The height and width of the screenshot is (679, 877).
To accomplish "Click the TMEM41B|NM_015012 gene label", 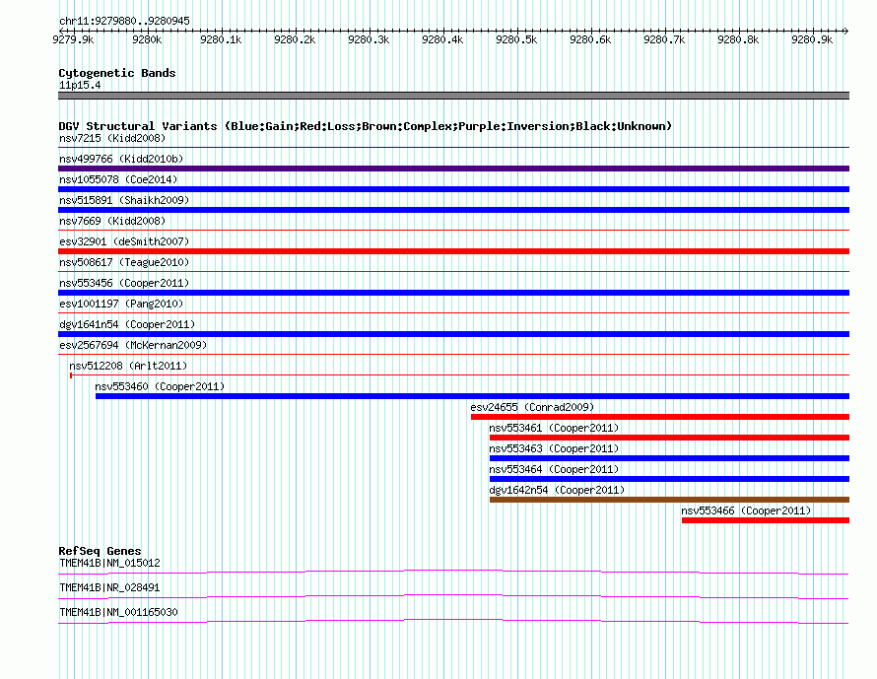I will 109,564.
